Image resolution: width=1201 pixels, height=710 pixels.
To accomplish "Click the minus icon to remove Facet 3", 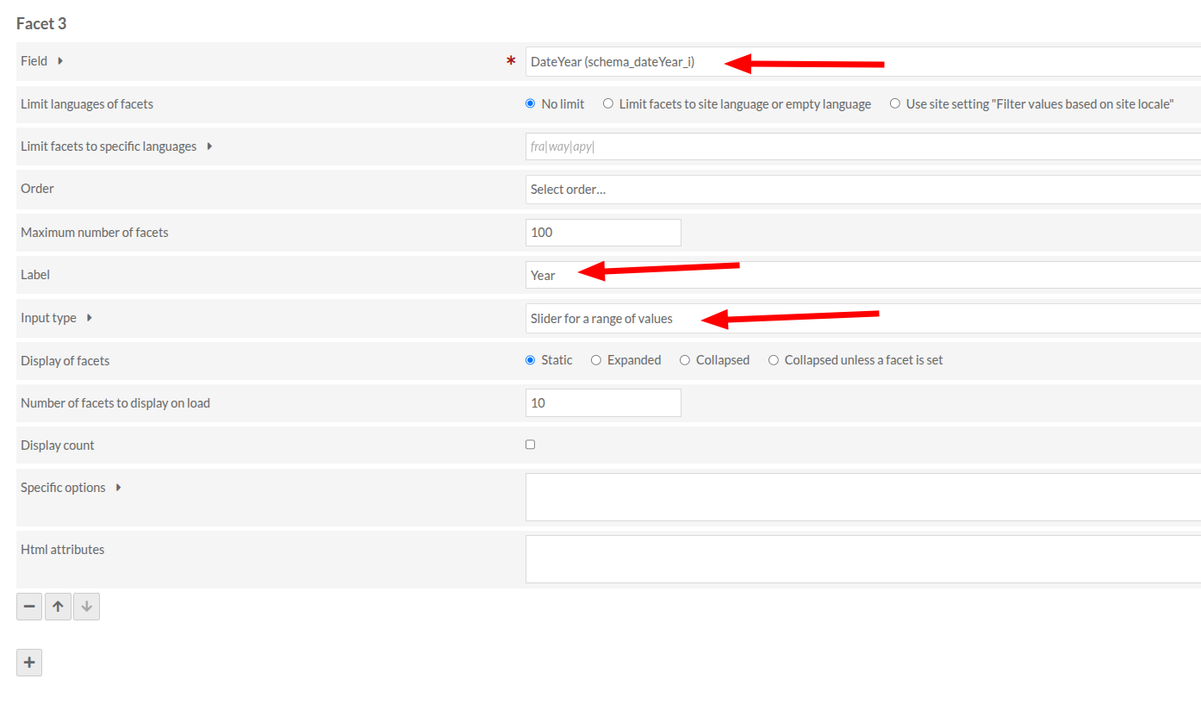I will [29, 607].
